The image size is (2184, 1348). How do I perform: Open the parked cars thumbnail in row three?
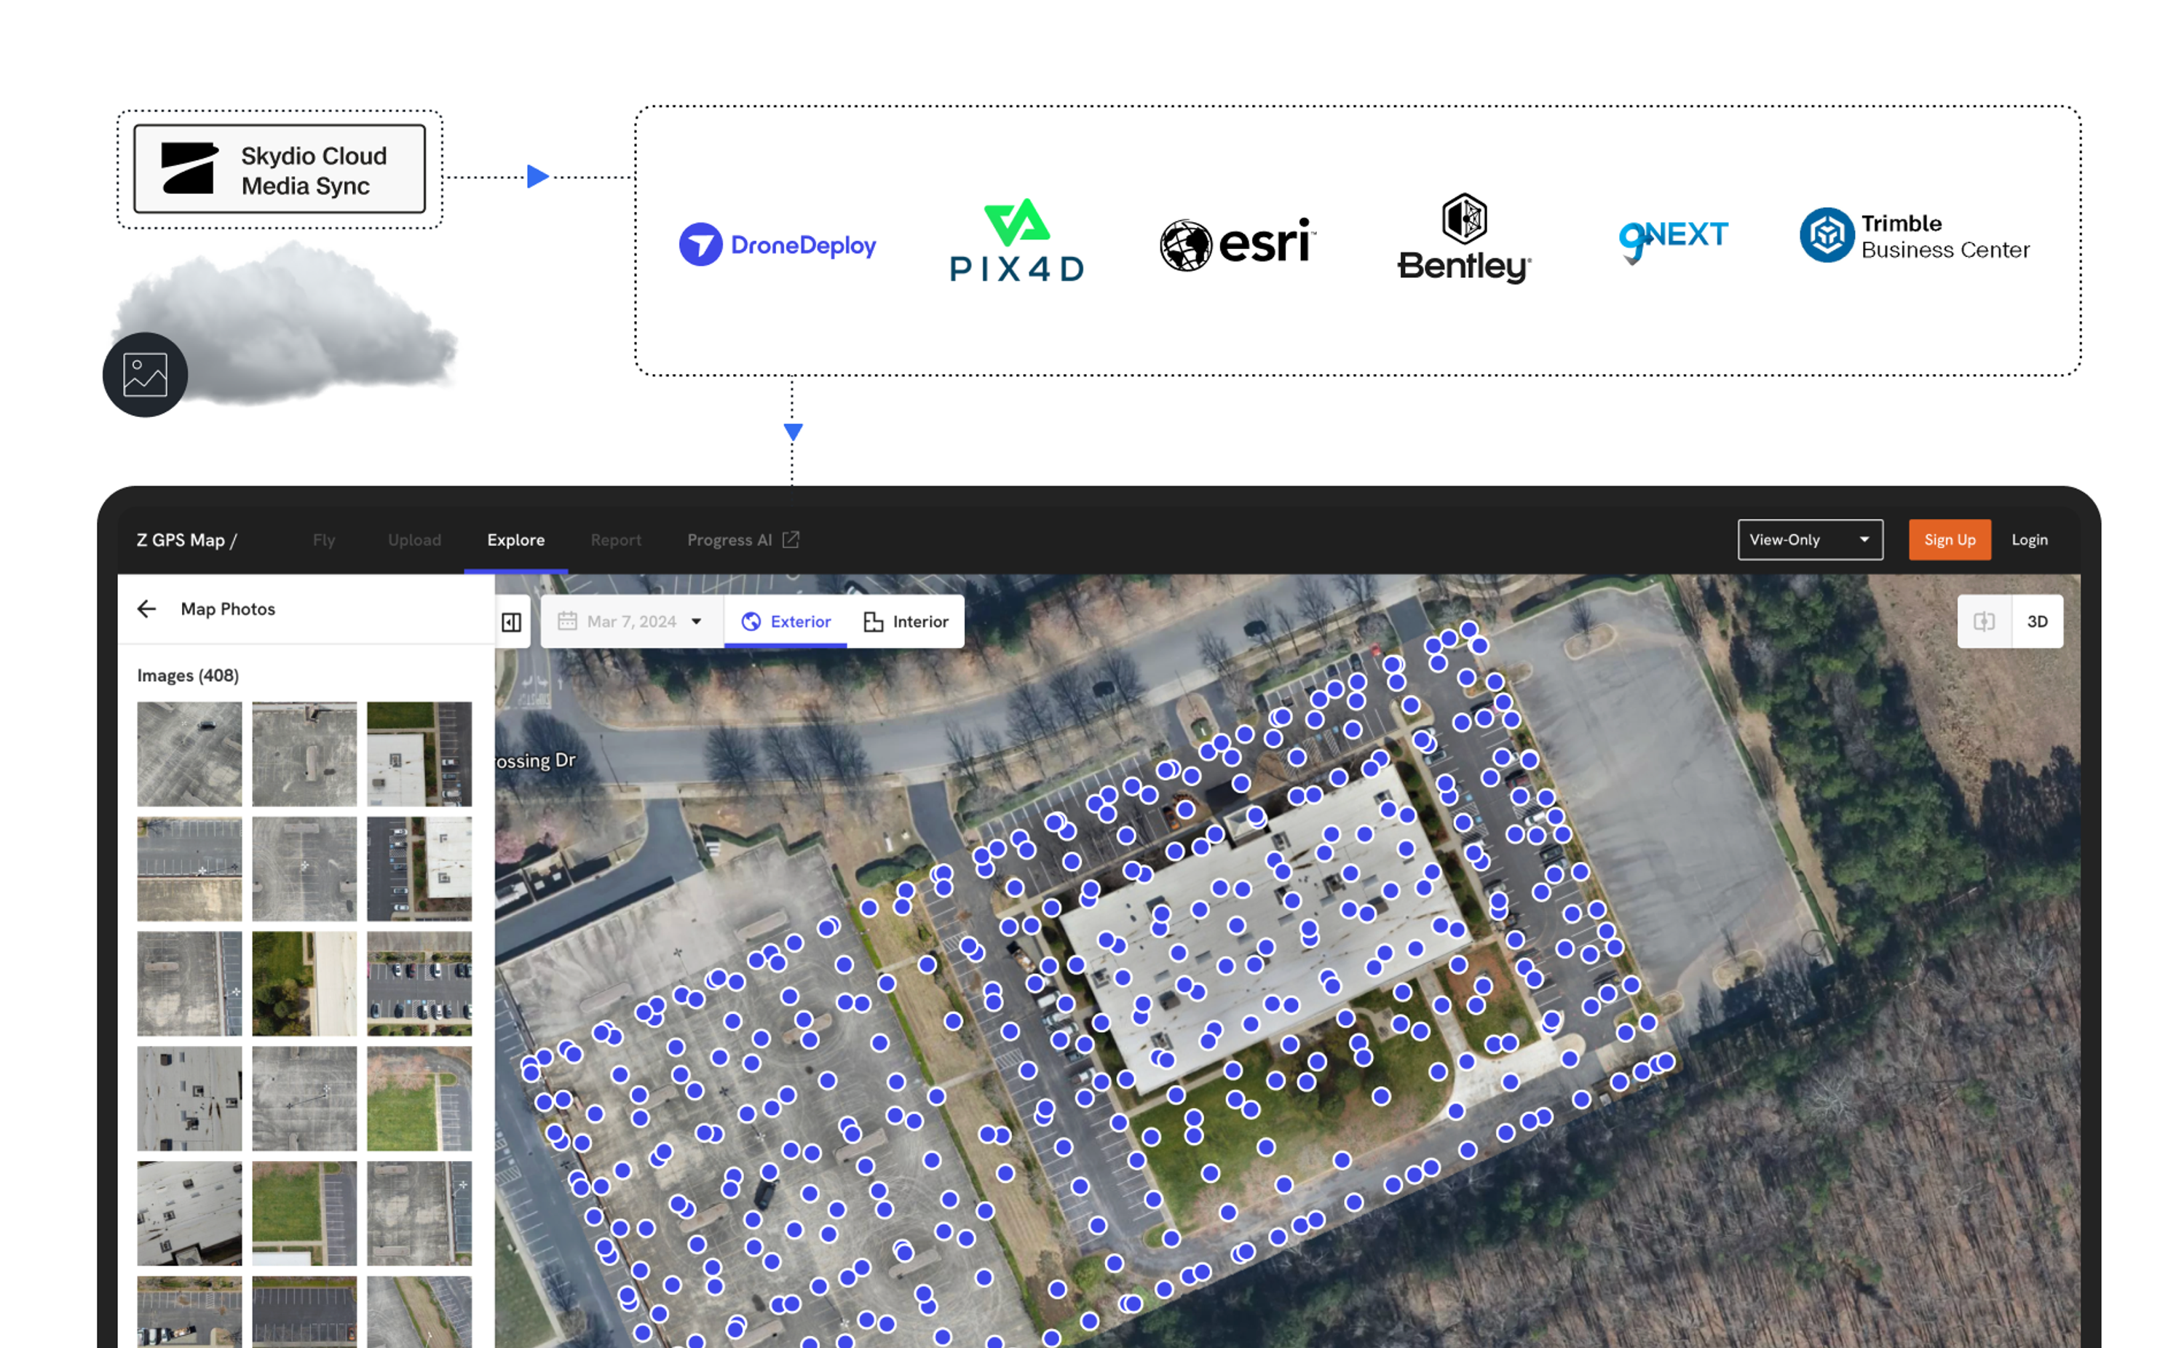pyautogui.click(x=419, y=984)
